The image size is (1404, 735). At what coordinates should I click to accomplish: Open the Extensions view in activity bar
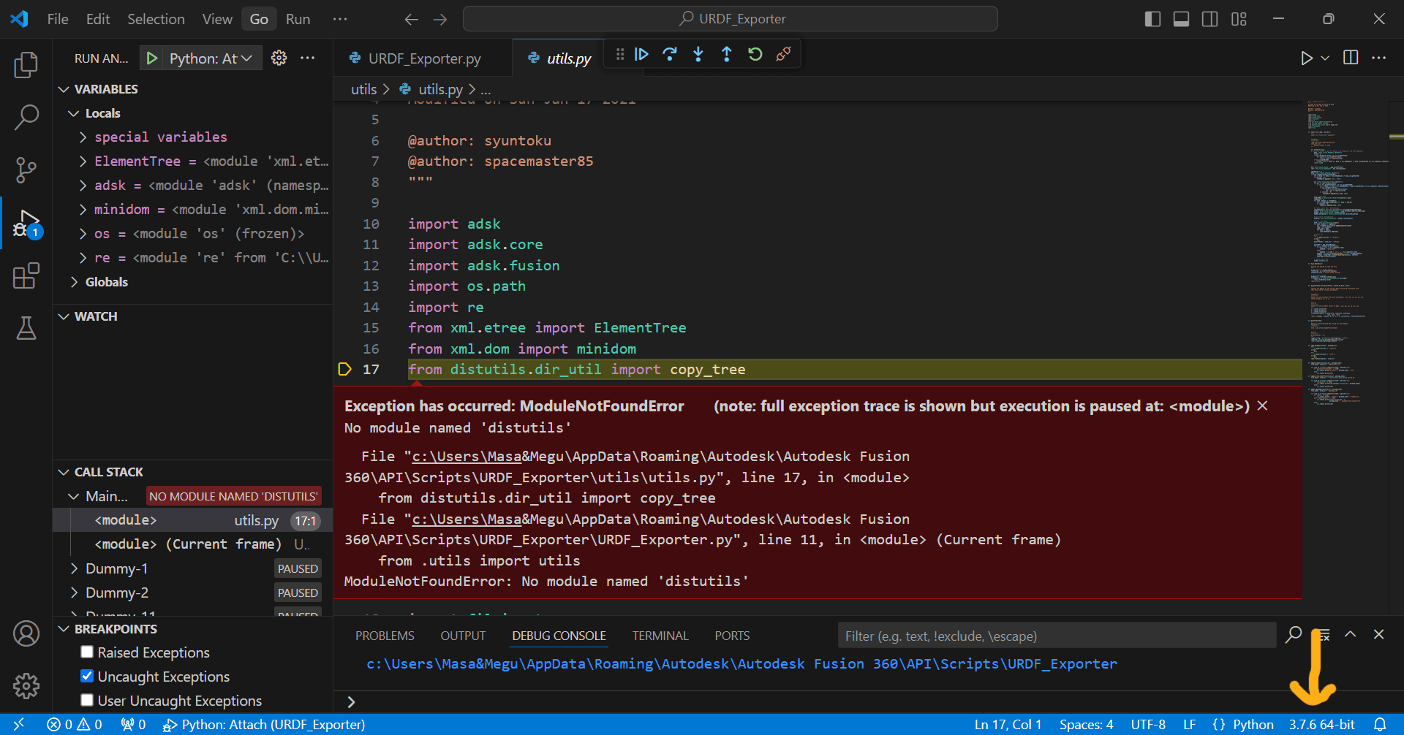pos(26,276)
